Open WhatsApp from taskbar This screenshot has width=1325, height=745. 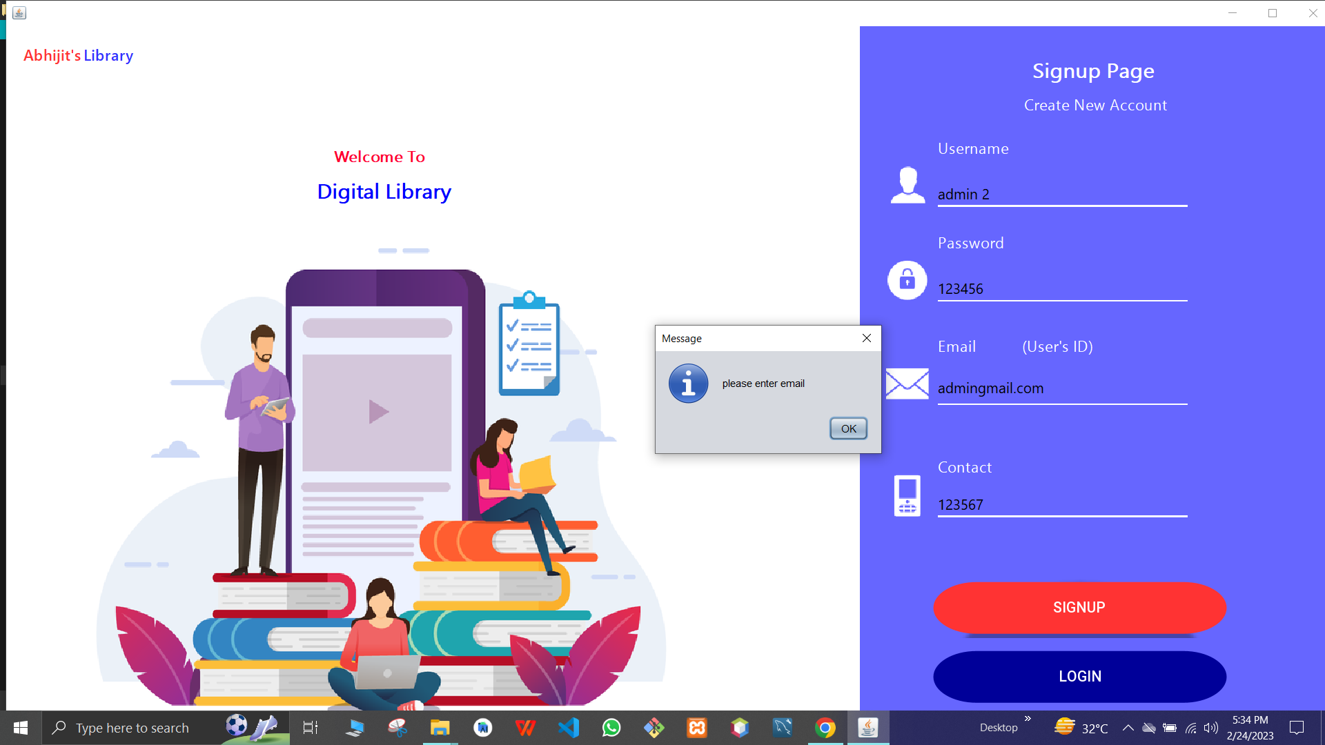pos(611,728)
